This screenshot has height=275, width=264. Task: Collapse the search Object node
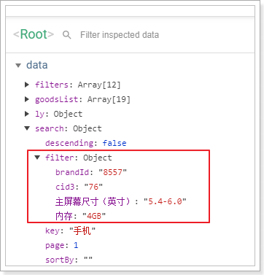[27, 128]
